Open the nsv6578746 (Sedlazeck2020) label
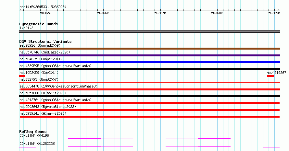 45,52
